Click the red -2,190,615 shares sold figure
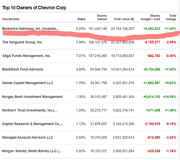 coord(152,124)
